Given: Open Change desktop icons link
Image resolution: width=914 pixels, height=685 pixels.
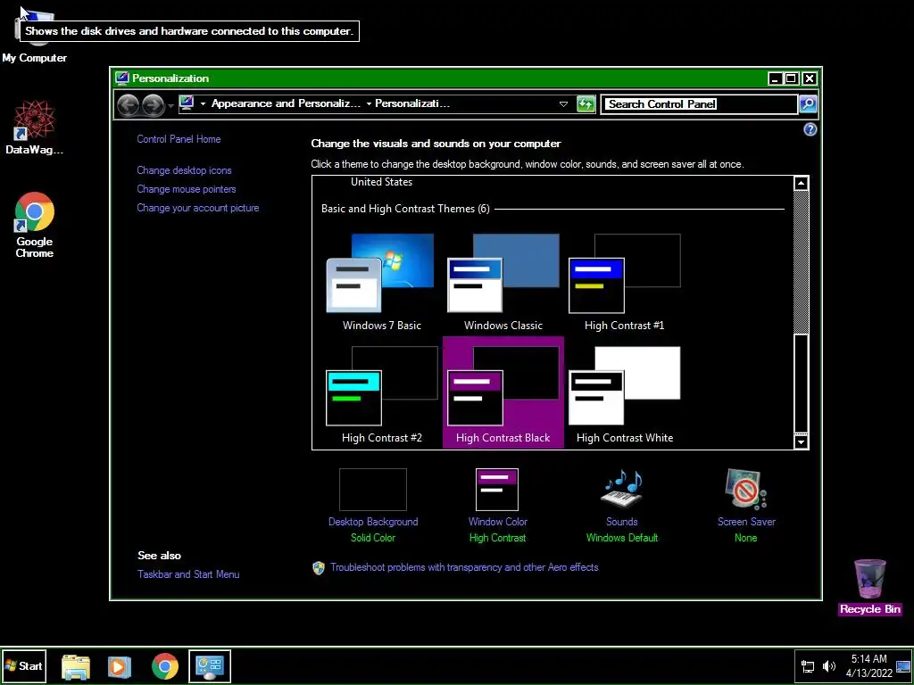Looking at the screenshot, I should (x=184, y=170).
